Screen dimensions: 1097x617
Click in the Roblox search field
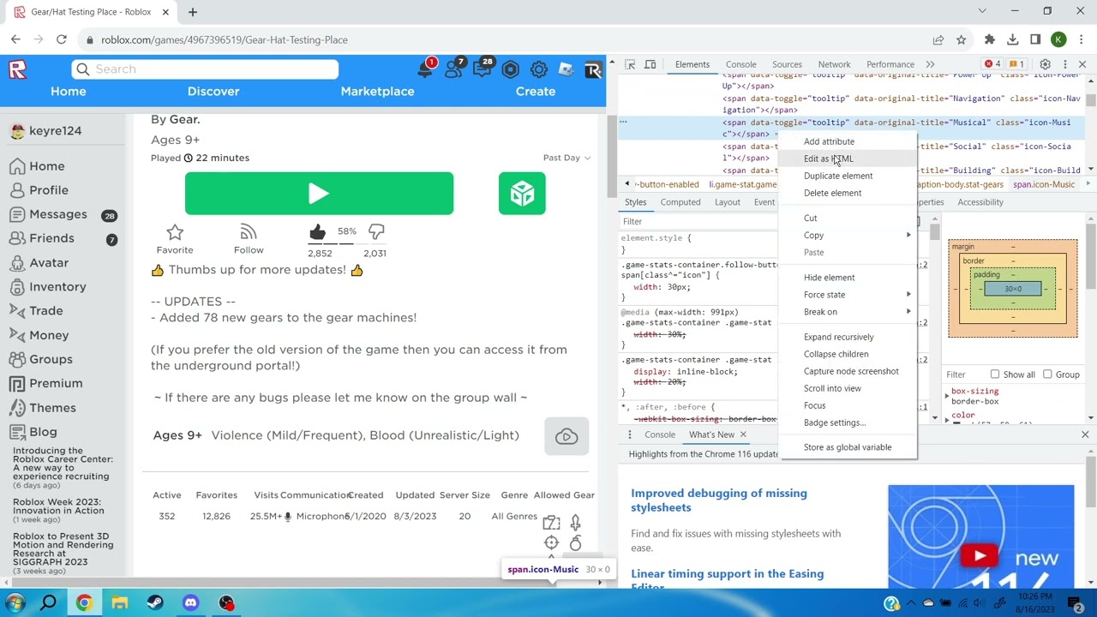tap(205, 69)
